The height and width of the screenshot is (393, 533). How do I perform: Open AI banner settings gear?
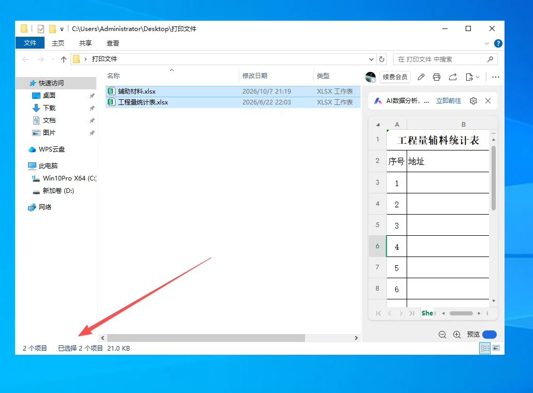473,101
